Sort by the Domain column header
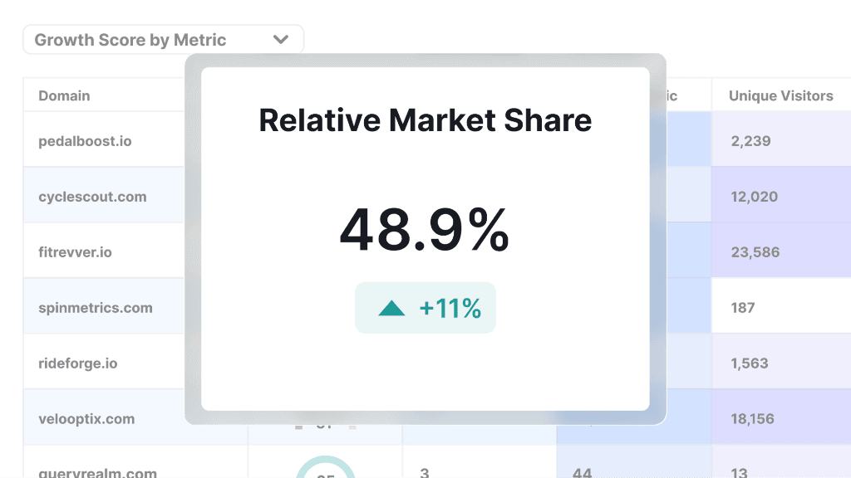851x478 pixels. click(x=64, y=95)
